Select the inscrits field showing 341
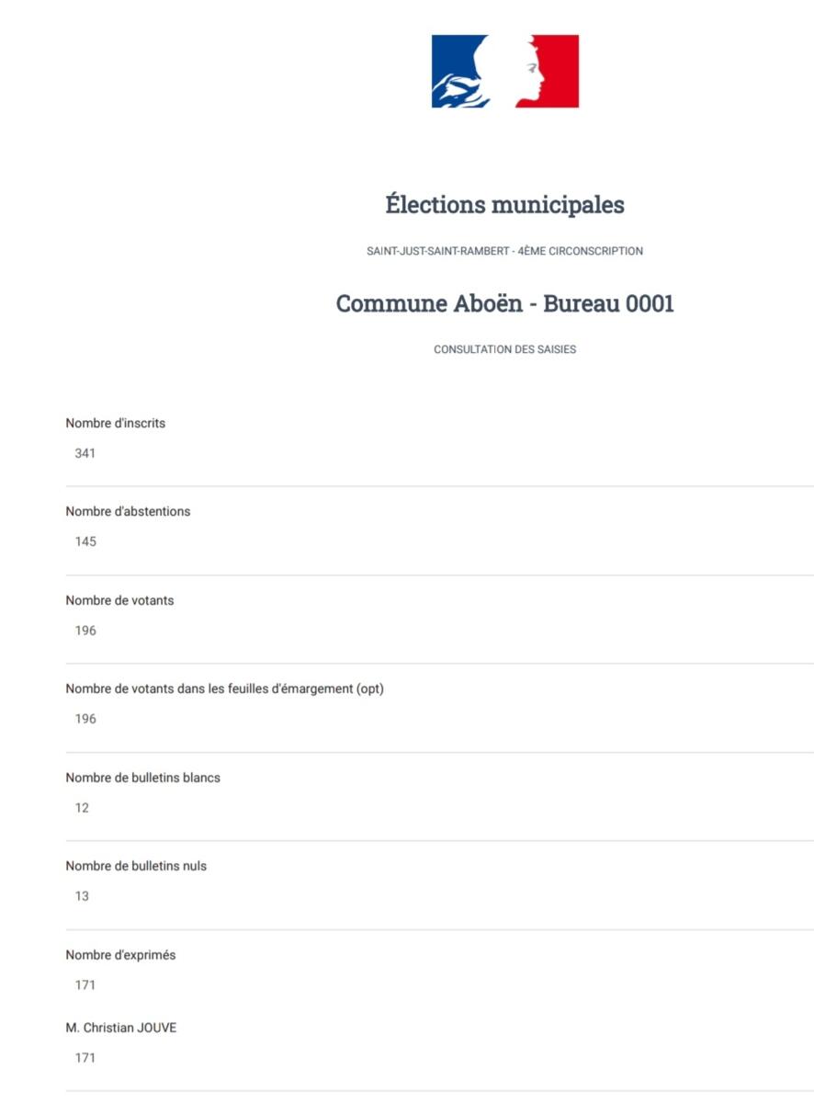 coord(85,453)
